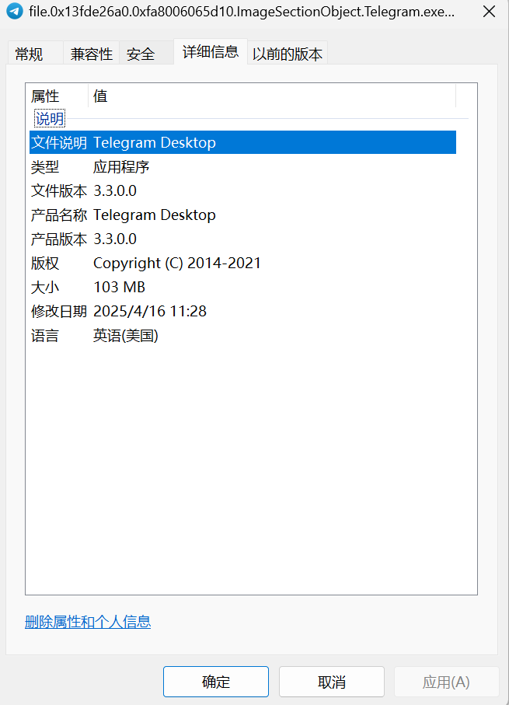Cancel with the 取消 button

click(332, 682)
